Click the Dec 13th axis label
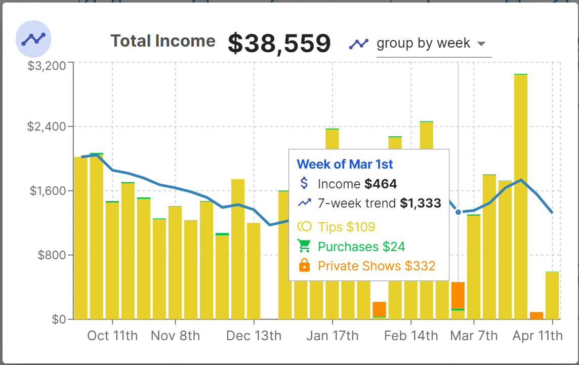579x365 pixels. point(254,336)
